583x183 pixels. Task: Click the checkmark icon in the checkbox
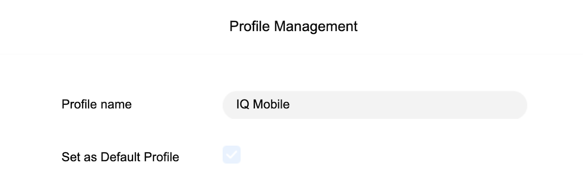(x=231, y=155)
